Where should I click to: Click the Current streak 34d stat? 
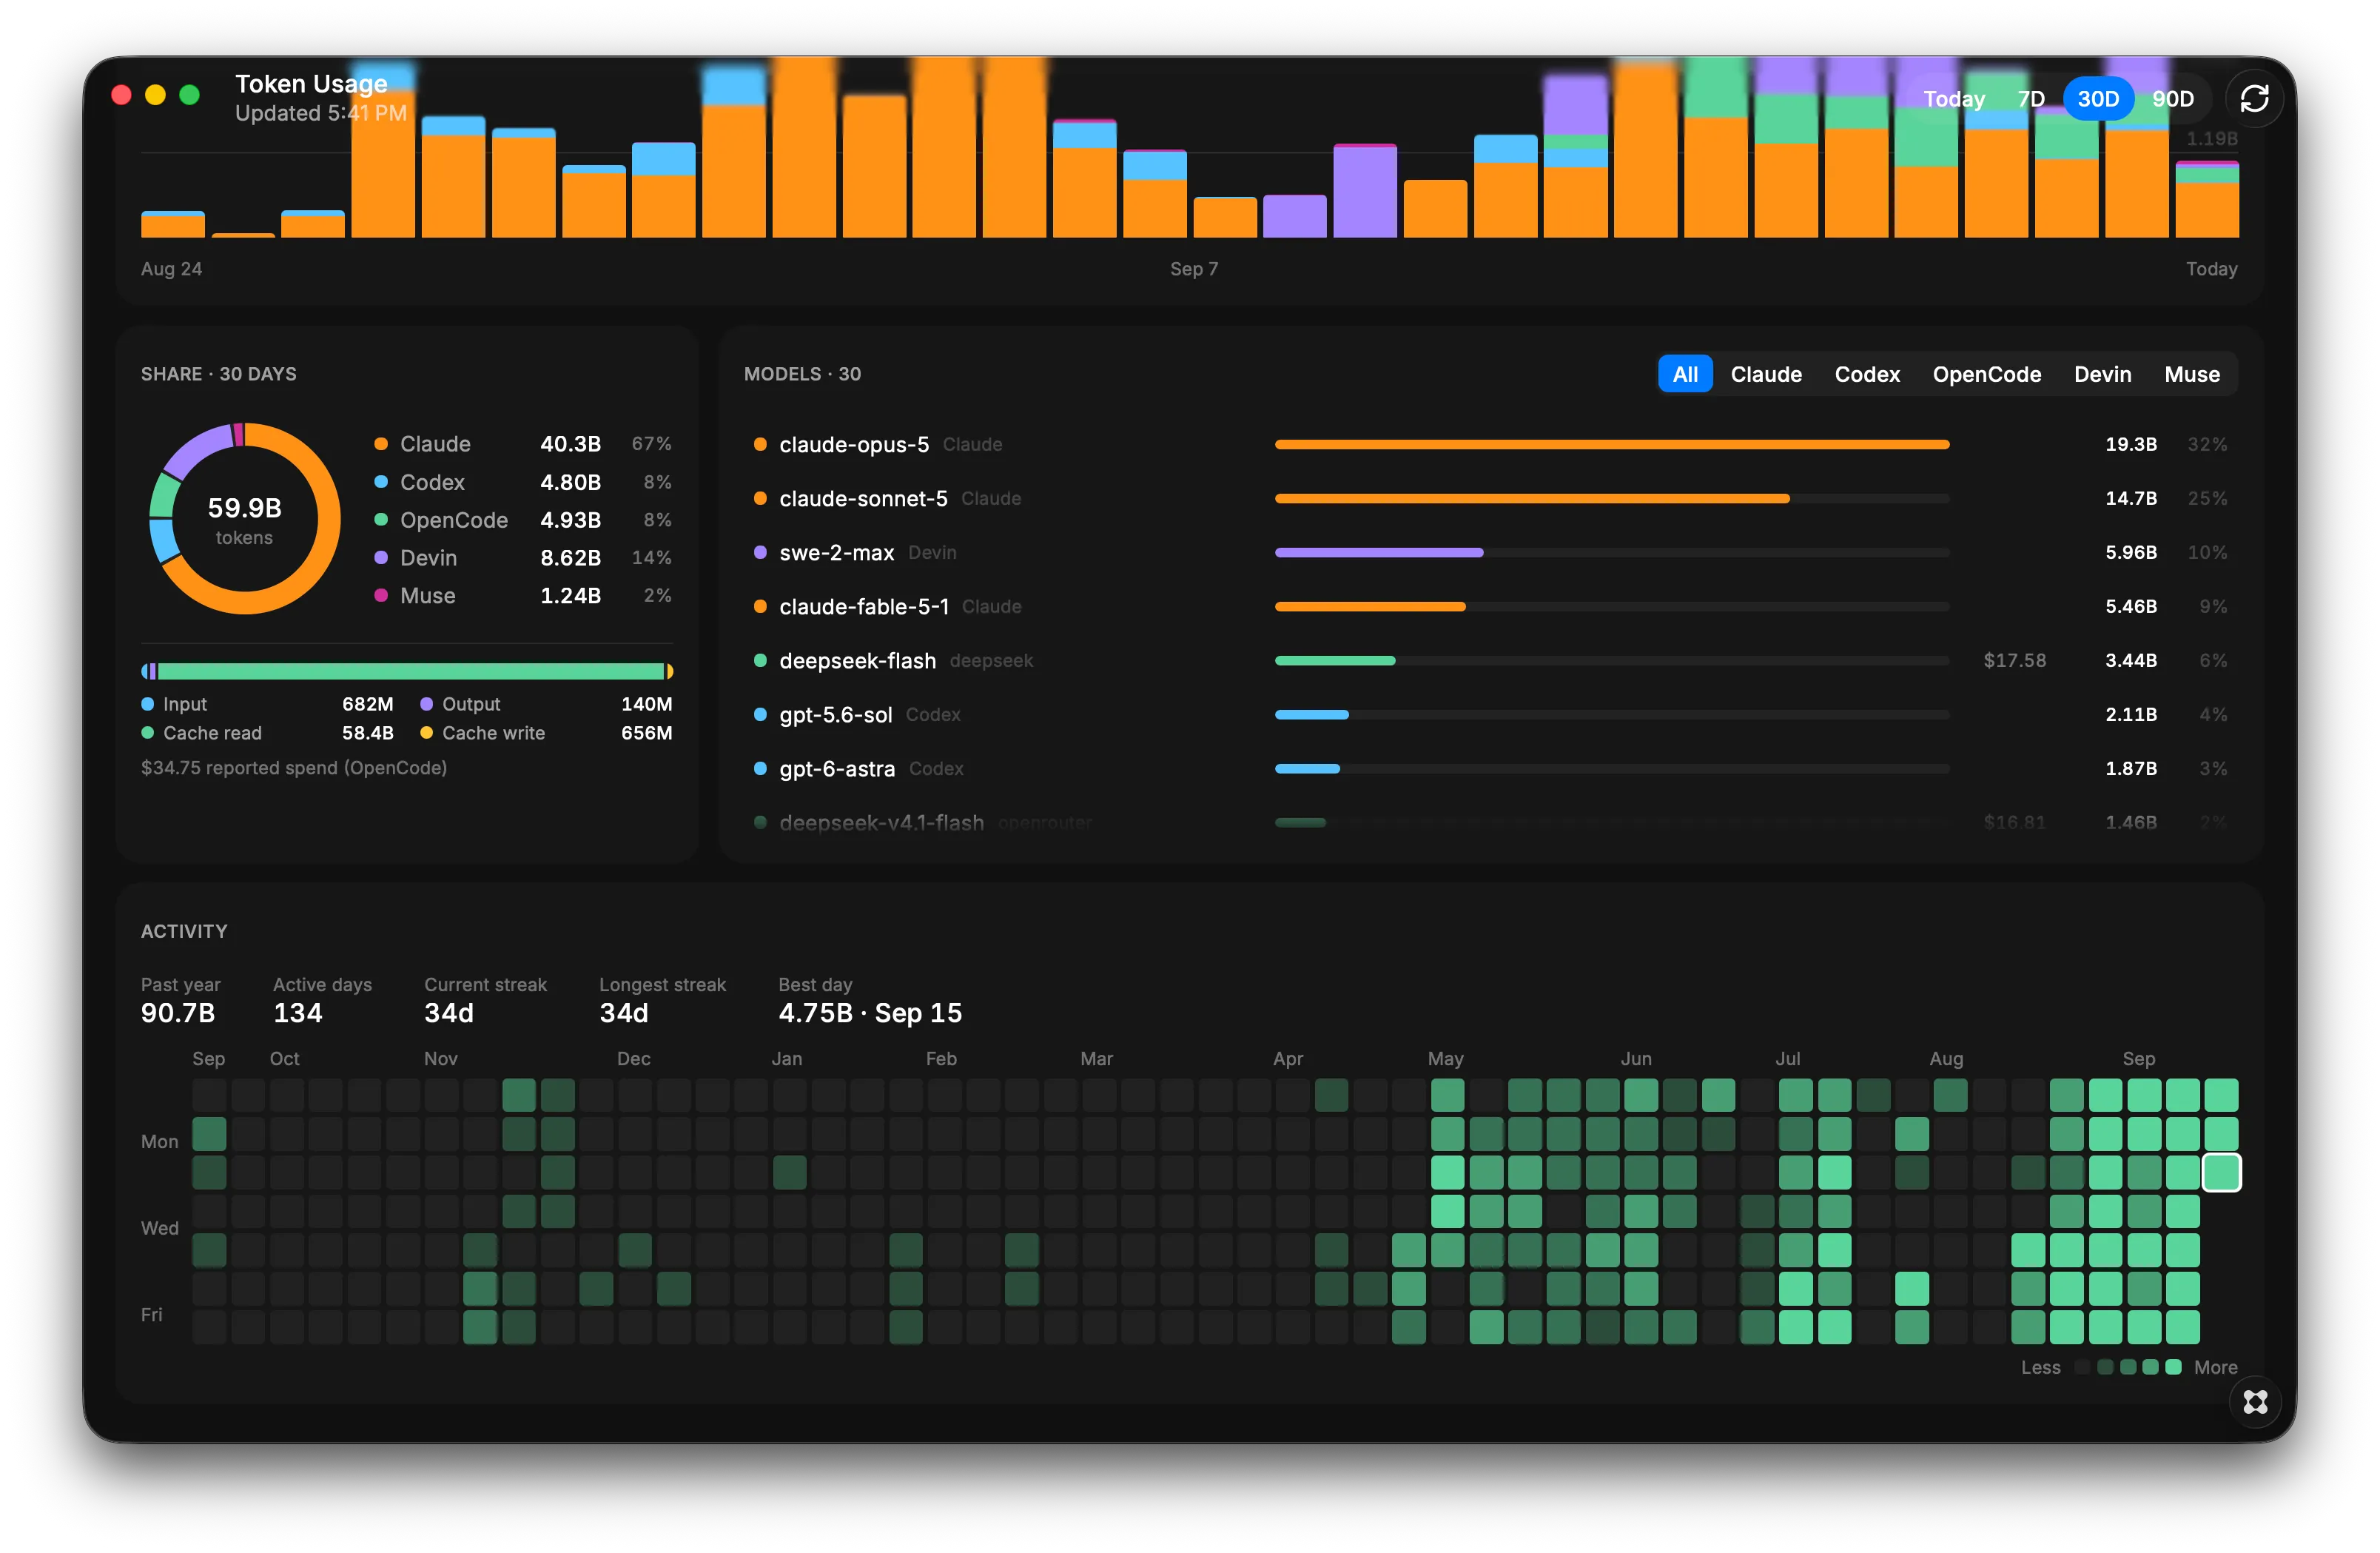[x=485, y=1001]
